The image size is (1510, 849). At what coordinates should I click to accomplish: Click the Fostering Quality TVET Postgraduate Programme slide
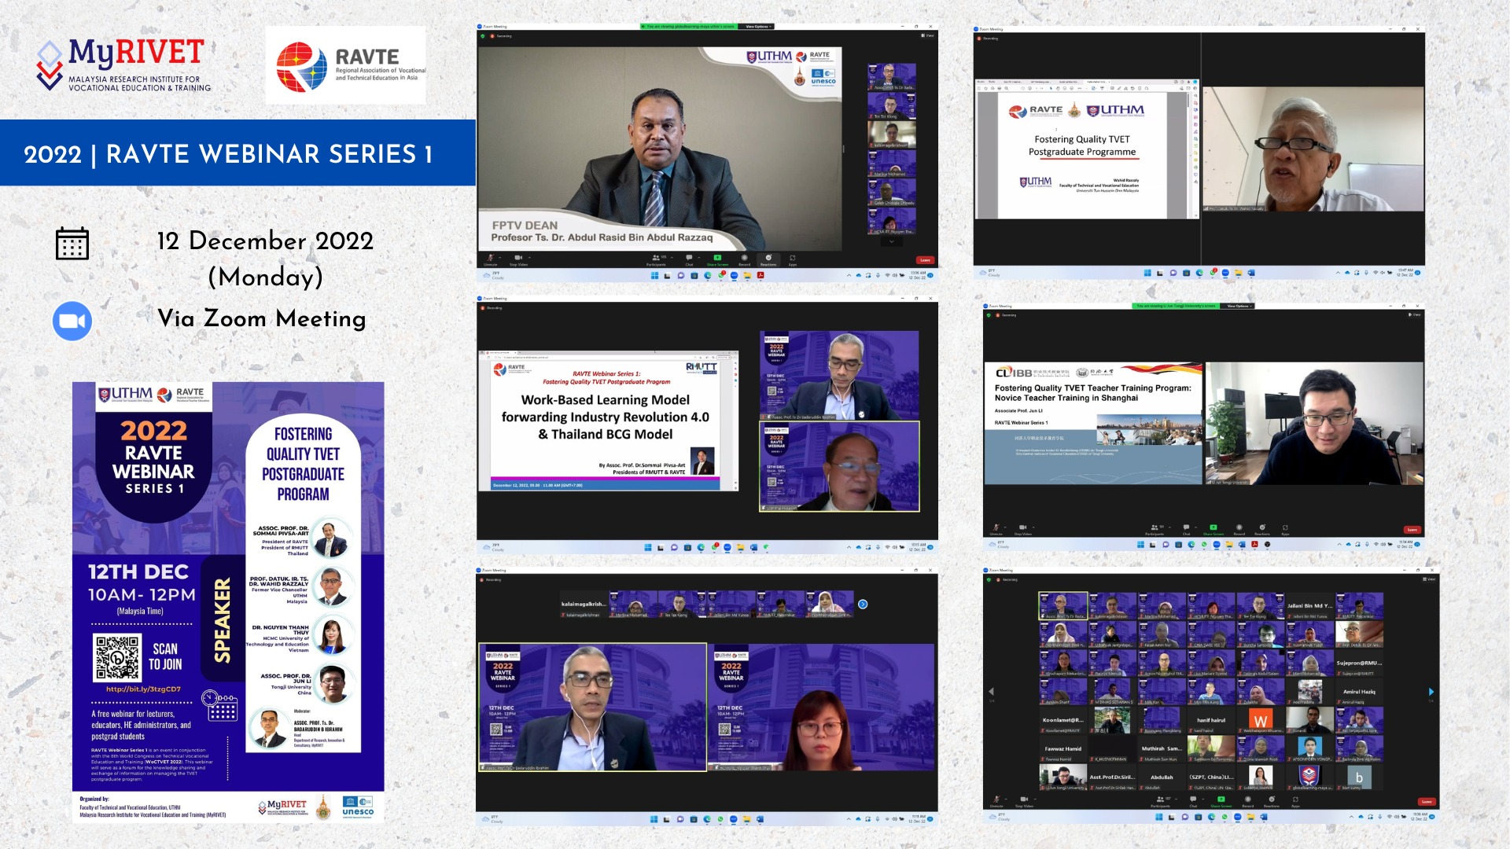click(x=1083, y=151)
